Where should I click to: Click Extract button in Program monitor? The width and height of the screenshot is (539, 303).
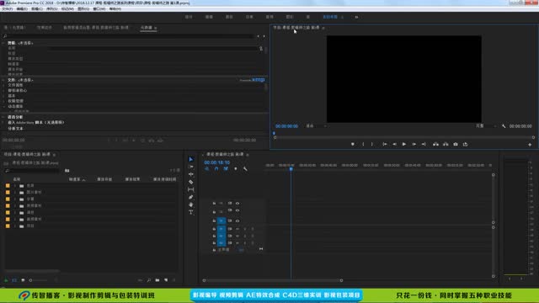(446, 144)
